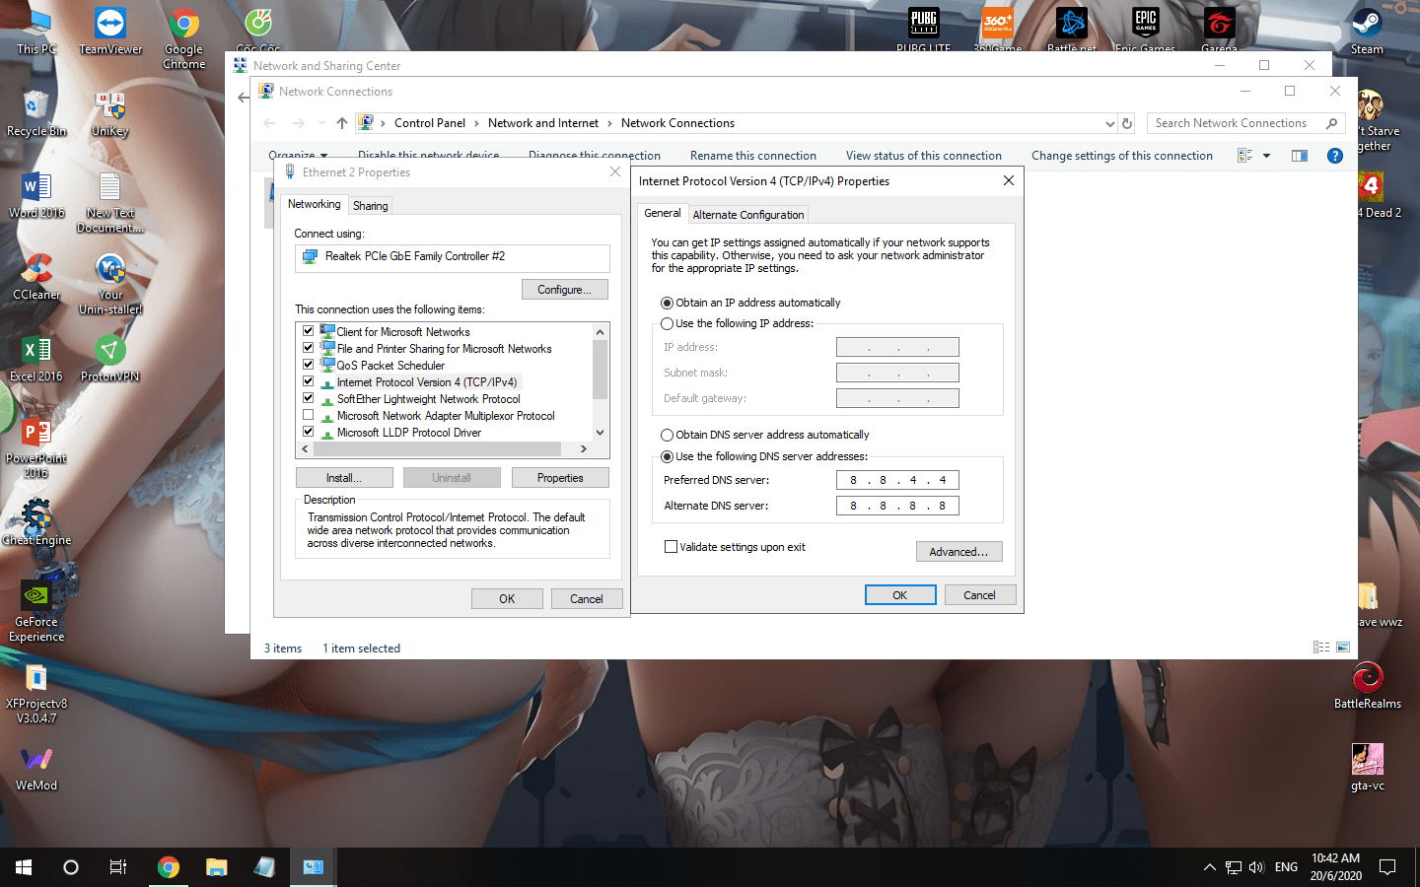Launch Your Uninstaller desktop icon

pyautogui.click(x=110, y=284)
